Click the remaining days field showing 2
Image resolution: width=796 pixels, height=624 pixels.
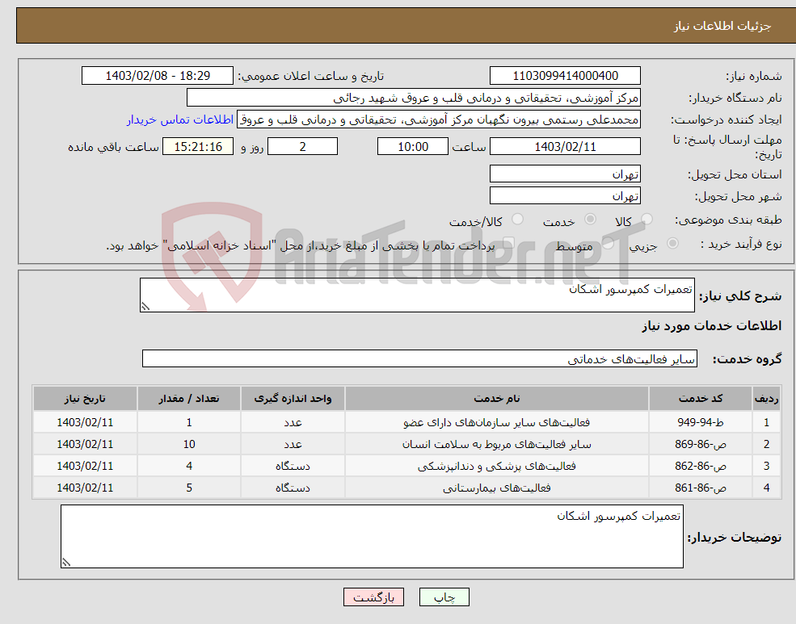pyautogui.click(x=302, y=146)
